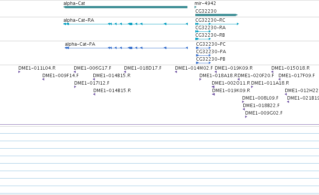The height and width of the screenshot is (195, 319).
Task: Click the CG32230-RC transcript label
Action: [210, 20]
